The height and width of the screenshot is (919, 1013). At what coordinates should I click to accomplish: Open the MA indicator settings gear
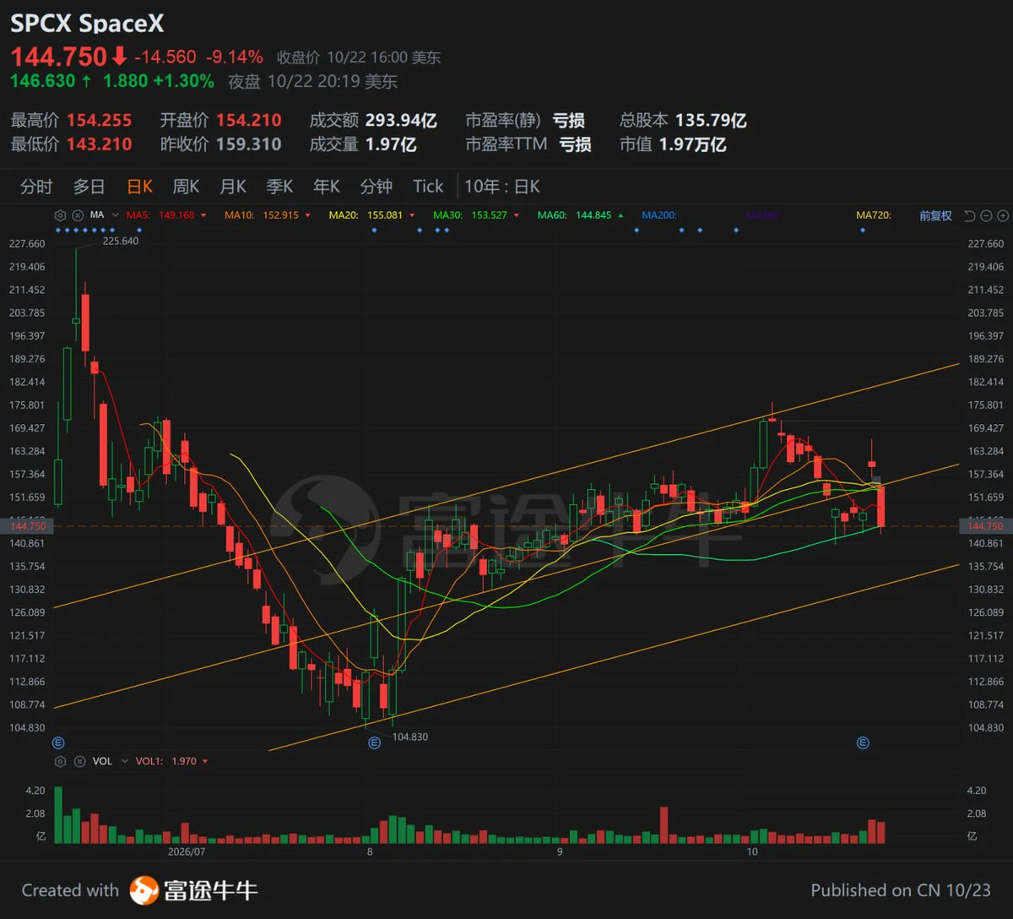60,215
